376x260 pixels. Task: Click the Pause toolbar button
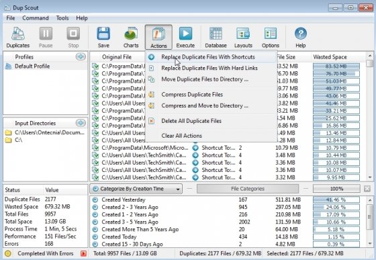coord(46,38)
